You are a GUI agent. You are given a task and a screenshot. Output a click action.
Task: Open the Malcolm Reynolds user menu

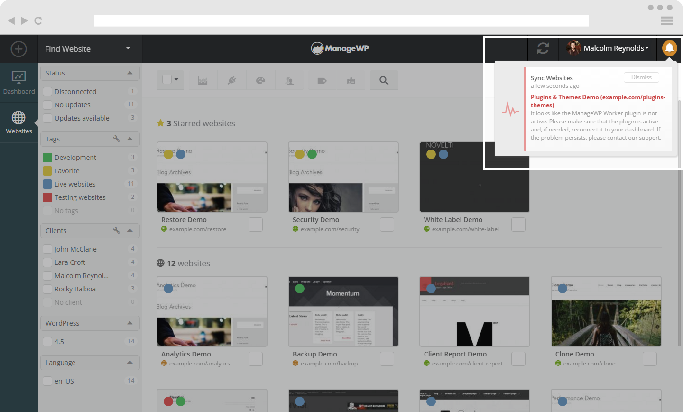(608, 48)
